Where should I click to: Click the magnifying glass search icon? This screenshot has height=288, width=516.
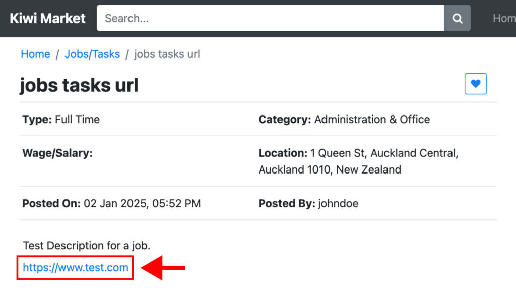457,18
